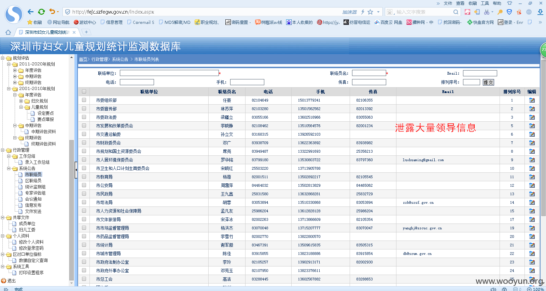The height and width of the screenshot is (291, 546).
Task: Click the home icon beside tabs
Action: tap(8, 32)
